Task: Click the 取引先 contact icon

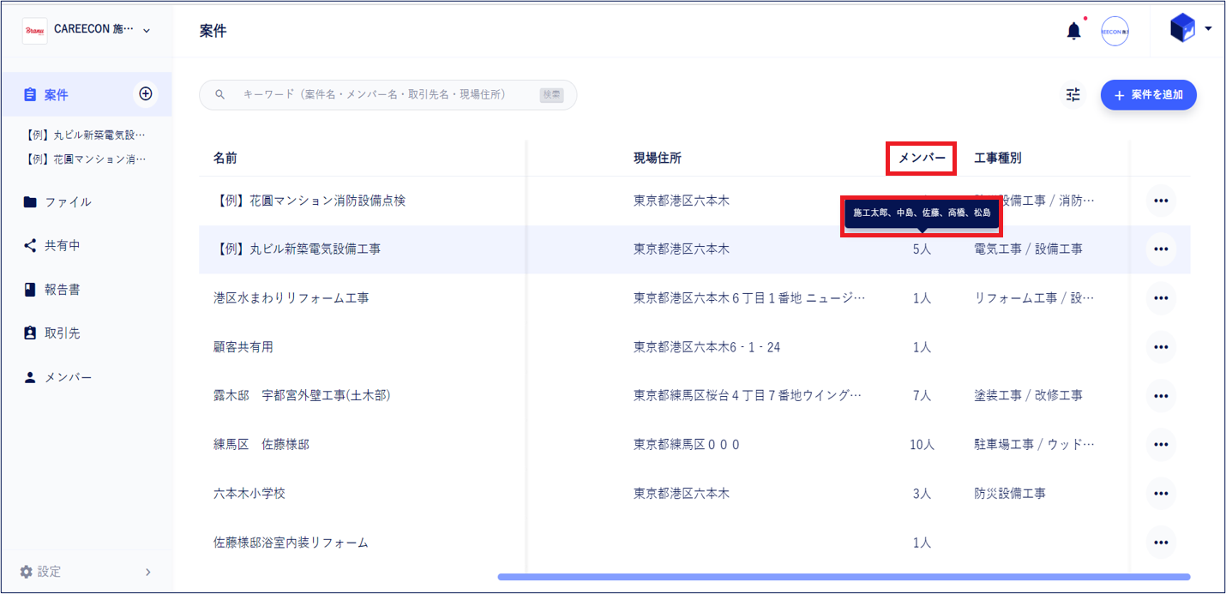Action: 30,333
